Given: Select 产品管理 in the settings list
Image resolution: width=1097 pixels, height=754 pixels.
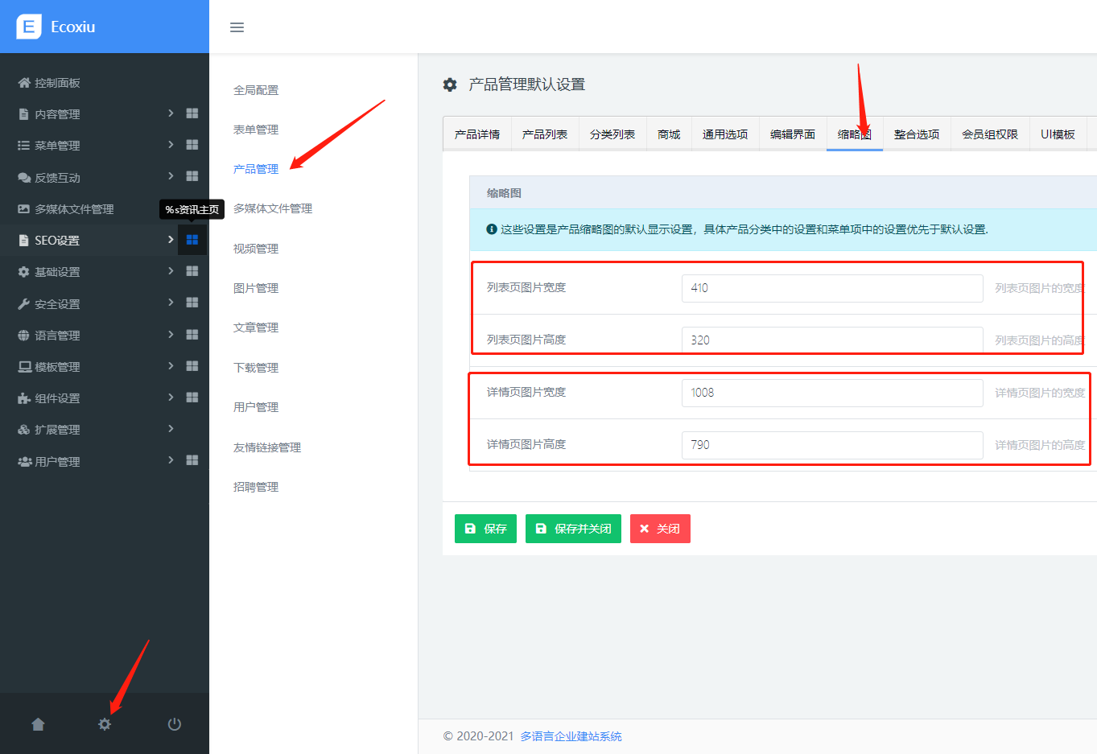Looking at the screenshot, I should tap(256, 169).
